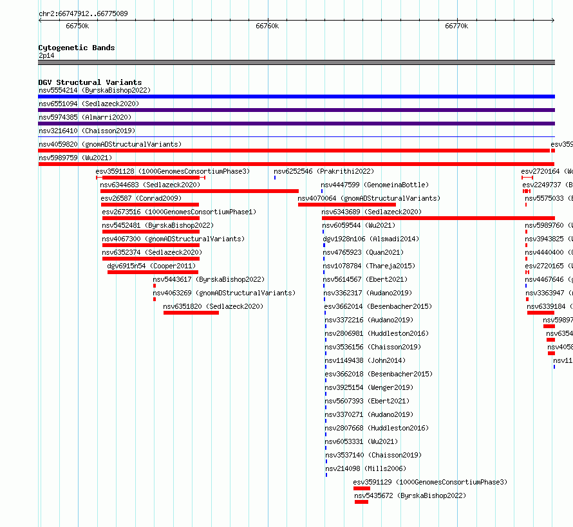This screenshot has height=527, width=573.
Task: Open nsv3216410 (Chaisson2019) variant
Action: click(87, 131)
